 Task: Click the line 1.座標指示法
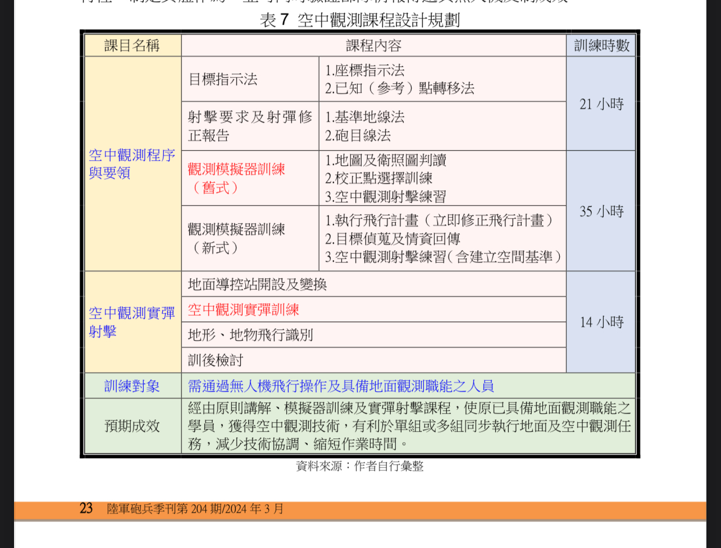click(364, 70)
